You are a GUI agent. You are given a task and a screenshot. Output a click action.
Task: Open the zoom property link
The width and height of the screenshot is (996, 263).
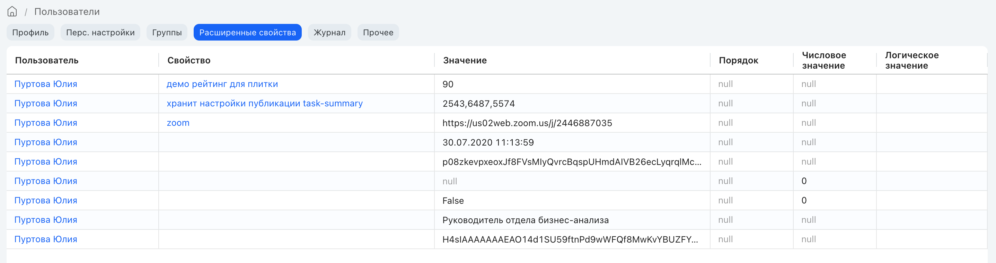(178, 123)
